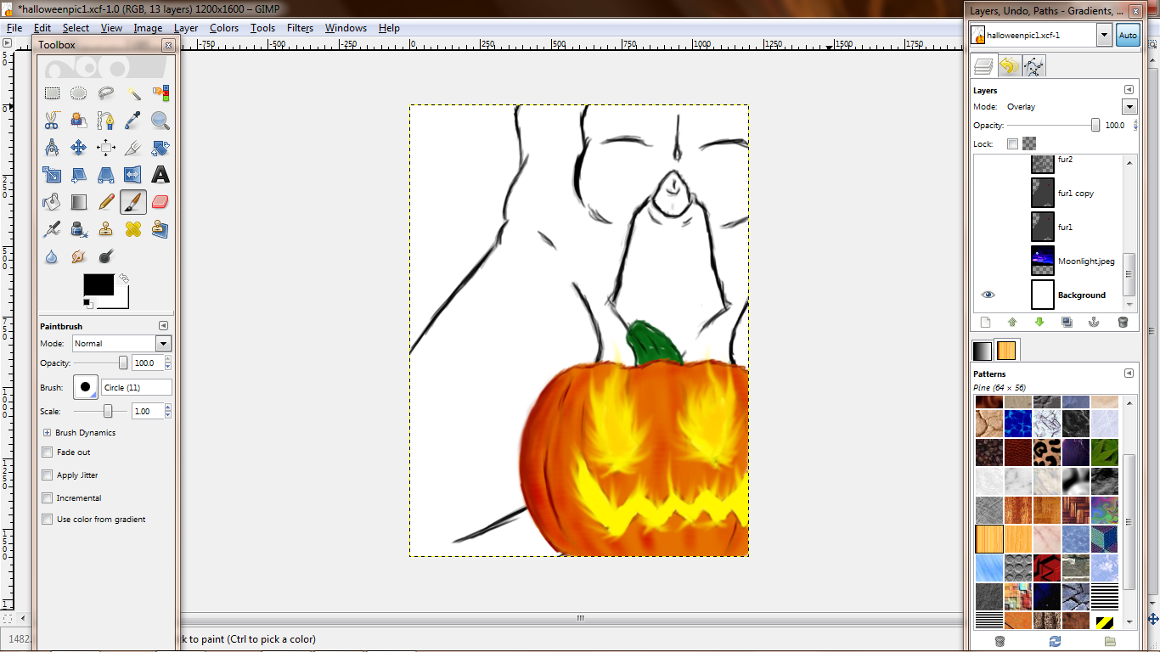Select the Rectangle Select tool
This screenshot has width=1160, height=652.
click(52, 93)
